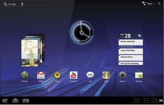Open the Music app
Viewport: 164px width, 105px height.
pyautogui.click(x=57, y=75)
